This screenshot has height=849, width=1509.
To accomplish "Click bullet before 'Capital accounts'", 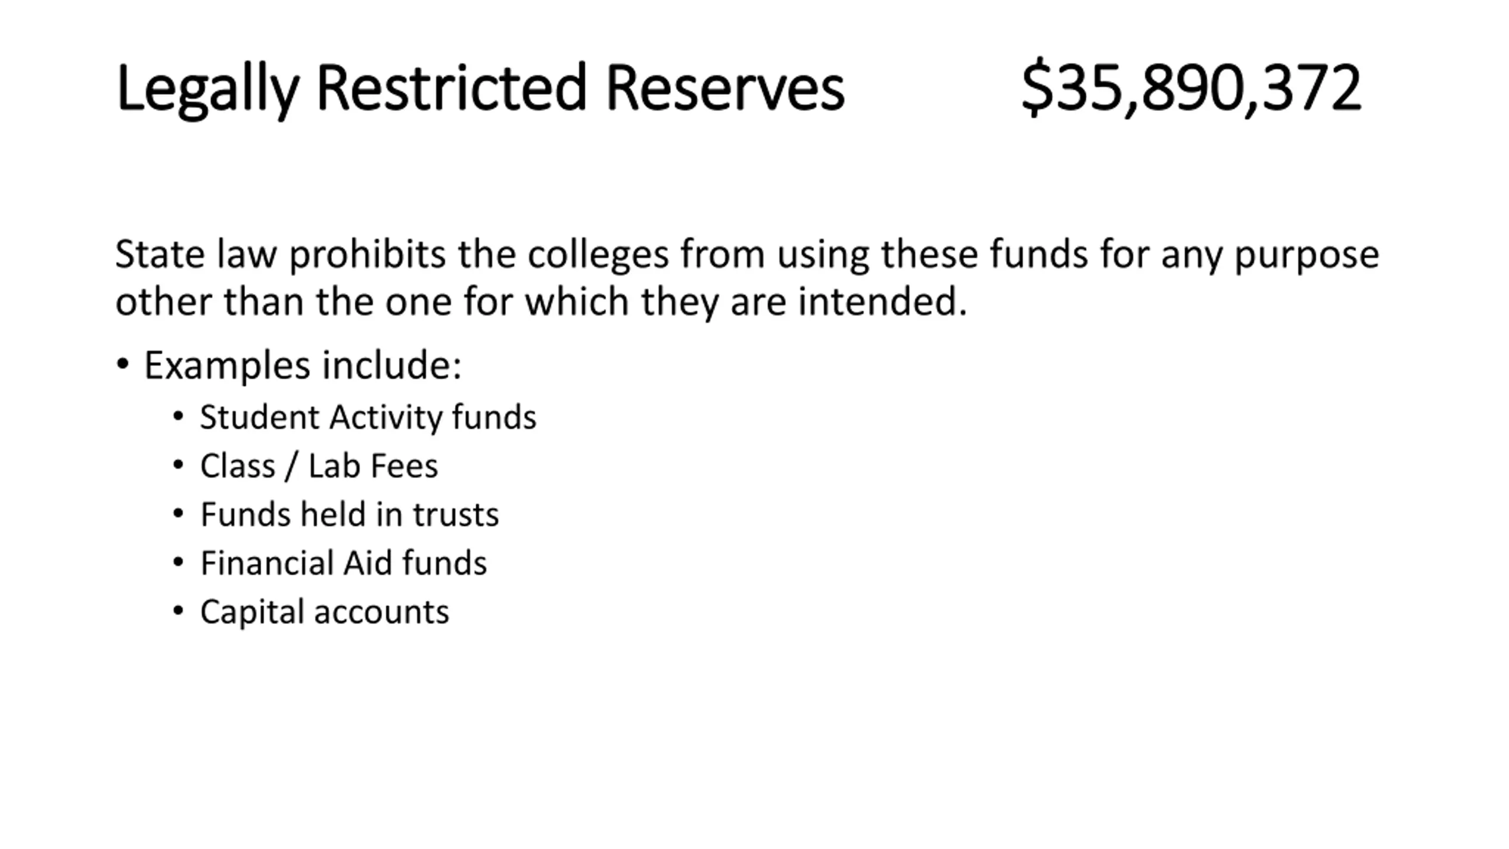I will point(178,611).
